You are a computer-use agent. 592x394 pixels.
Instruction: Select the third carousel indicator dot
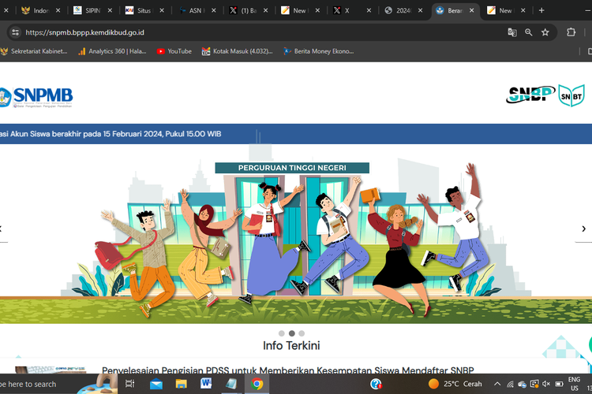tap(302, 333)
